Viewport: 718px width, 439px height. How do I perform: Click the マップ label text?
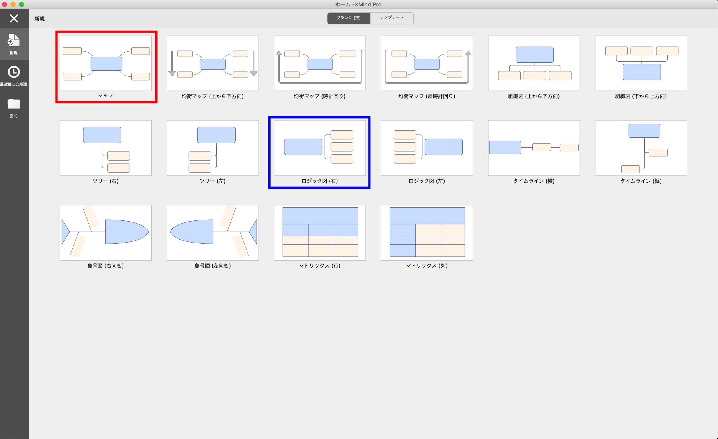click(105, 96)
